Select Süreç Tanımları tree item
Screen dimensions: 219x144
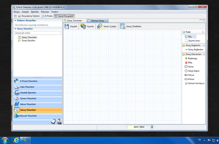point(27,37)
